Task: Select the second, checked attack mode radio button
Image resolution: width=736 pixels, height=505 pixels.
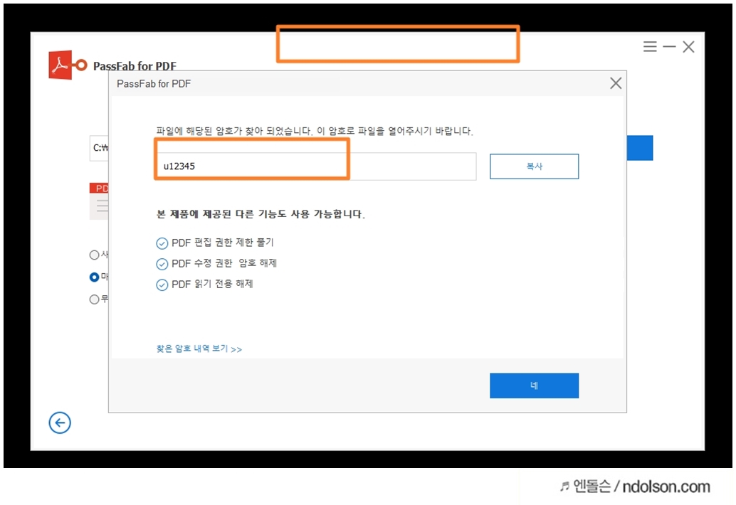Action: [95, 277]
